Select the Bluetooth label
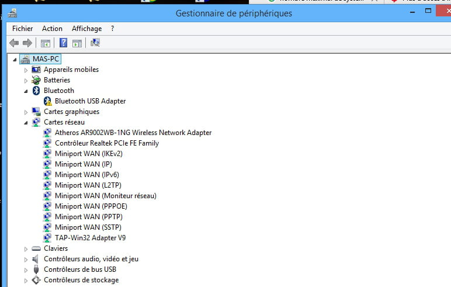This screenshot has height=287, width=451. click(59, 91)
